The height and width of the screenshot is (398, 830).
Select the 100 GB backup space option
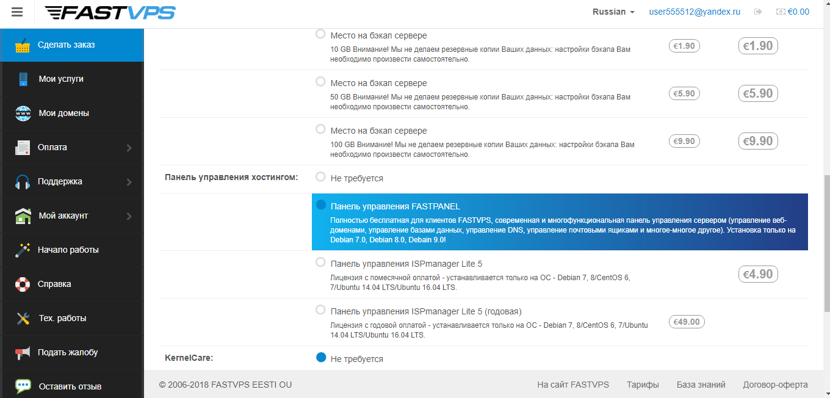coord(320,129)
